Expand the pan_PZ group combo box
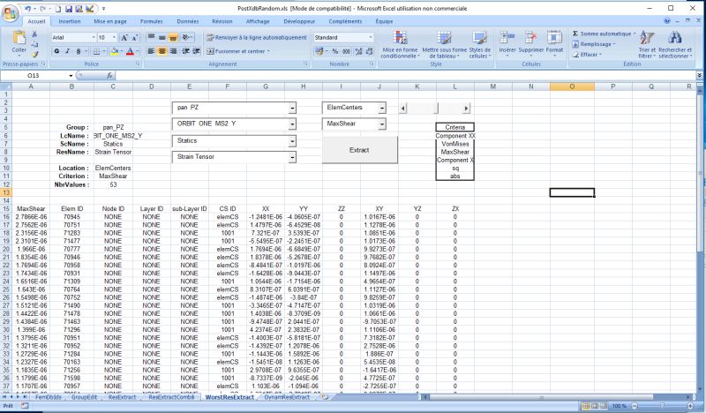Viewport: 706px width, 413px height. point(292,108)
